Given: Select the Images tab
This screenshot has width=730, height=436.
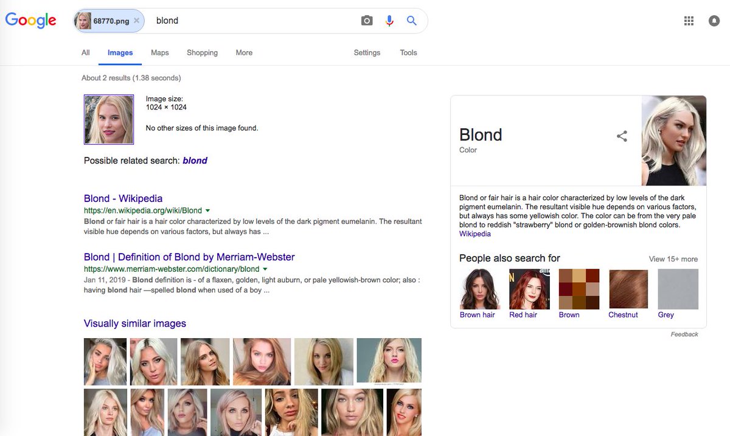Looking at the screenshot, I should (120, 53).
